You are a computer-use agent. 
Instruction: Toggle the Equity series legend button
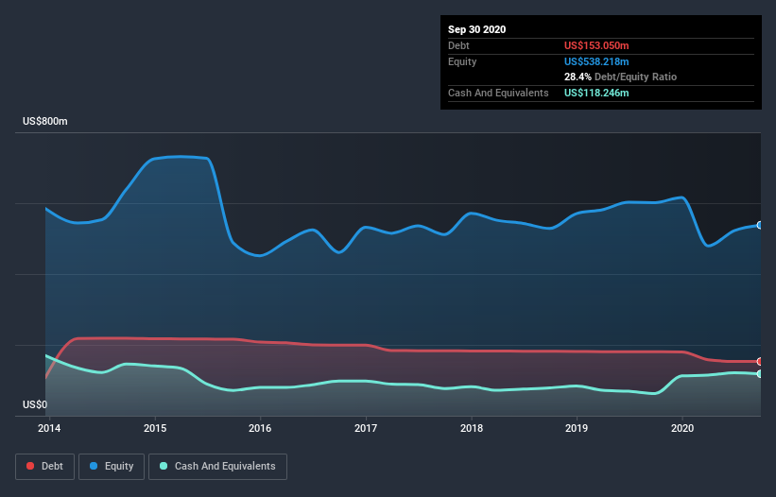click(112, 467)
